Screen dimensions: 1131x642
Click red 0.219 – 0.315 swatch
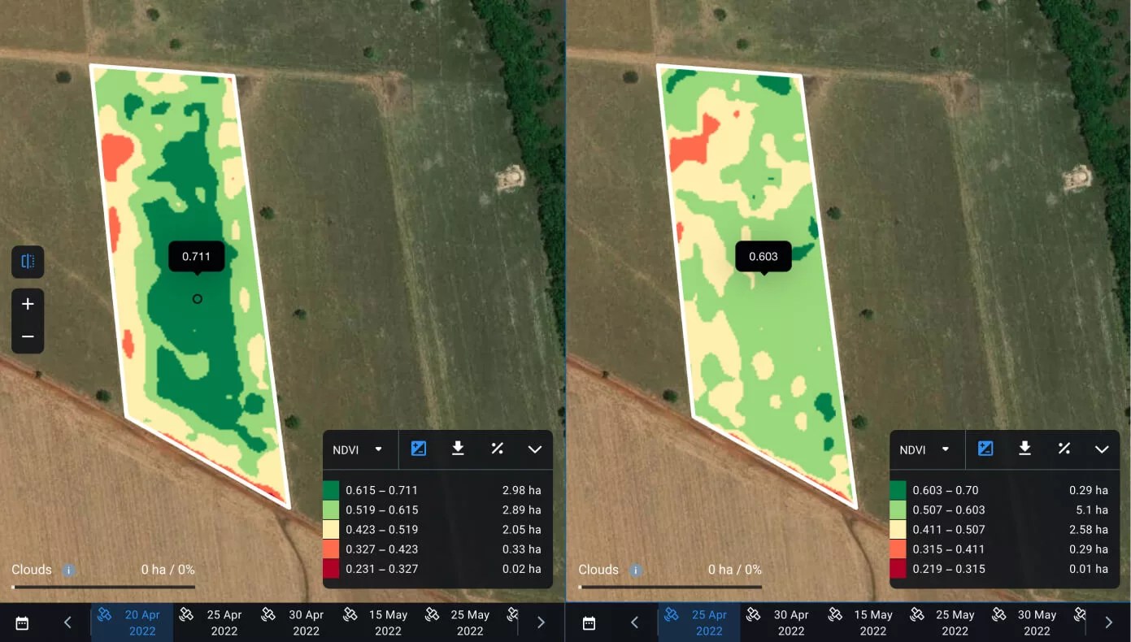pos(898,568)
